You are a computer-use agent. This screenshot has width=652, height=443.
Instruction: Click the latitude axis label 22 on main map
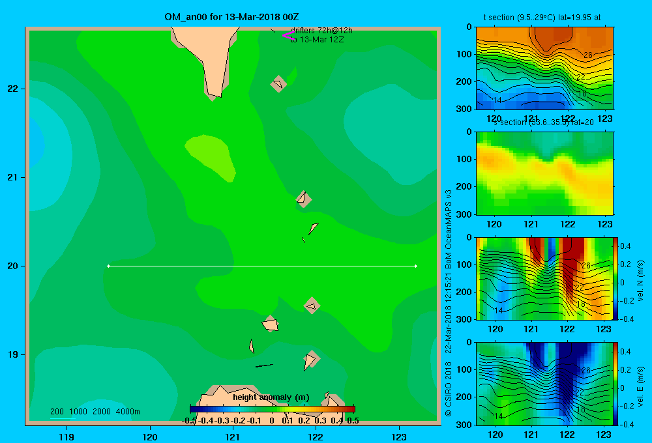13,89
